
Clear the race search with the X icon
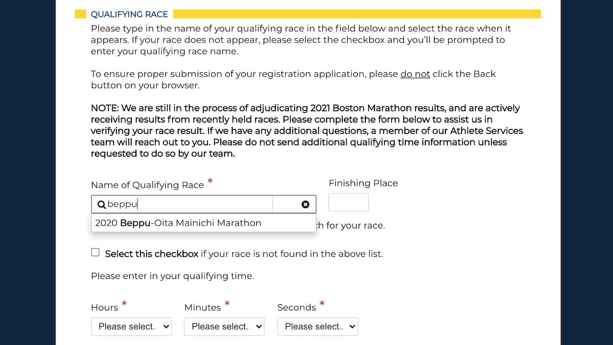(306, 205)
